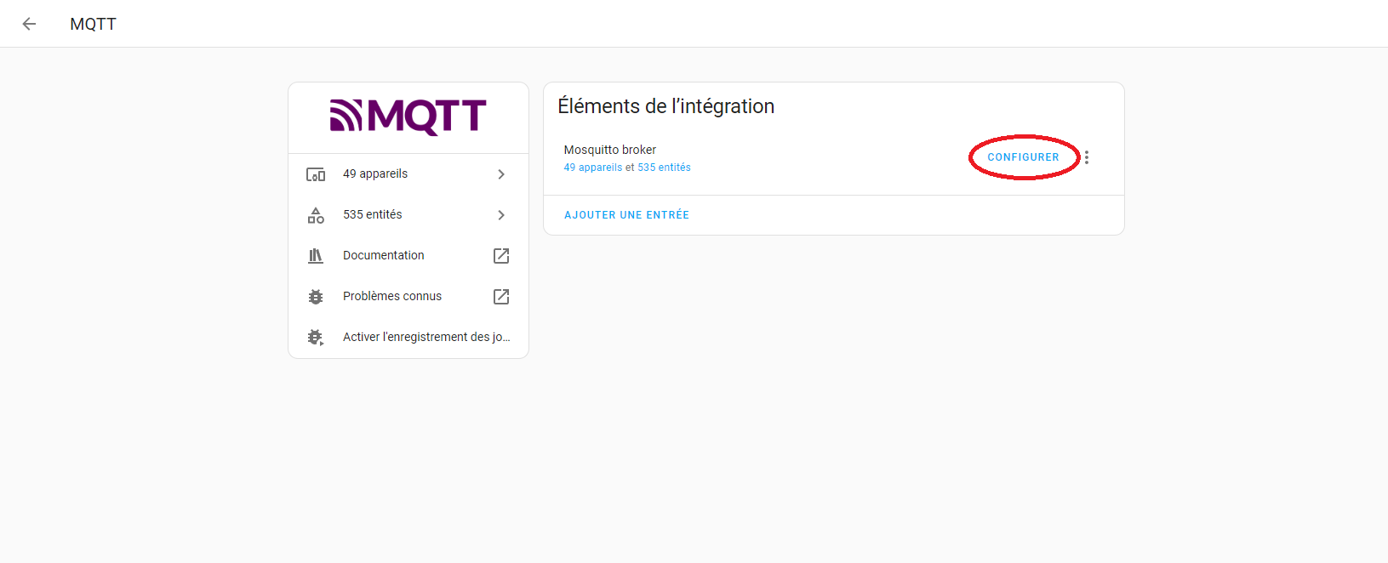Click the devices icon beside 49 appareils
This screenshot has height=563, width=1388.
[x=316, y=174]
